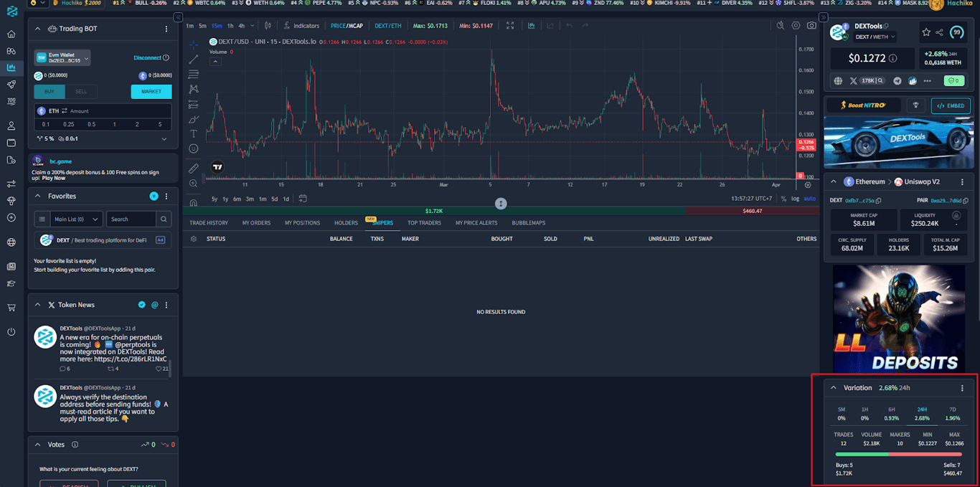Open the Telegram link icon
Viewport: 980px width, 487px height.
click(x=897, y=81)
